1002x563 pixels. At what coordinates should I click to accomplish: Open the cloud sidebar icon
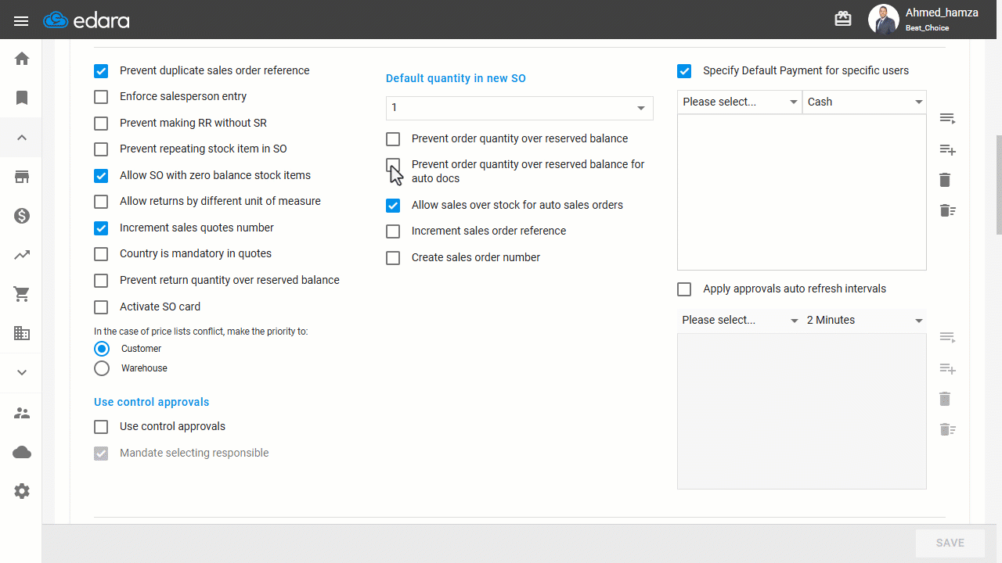22,452
